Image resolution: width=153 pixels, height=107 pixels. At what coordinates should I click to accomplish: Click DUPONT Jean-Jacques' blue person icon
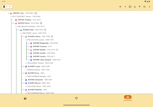click(x=31, y=60)
